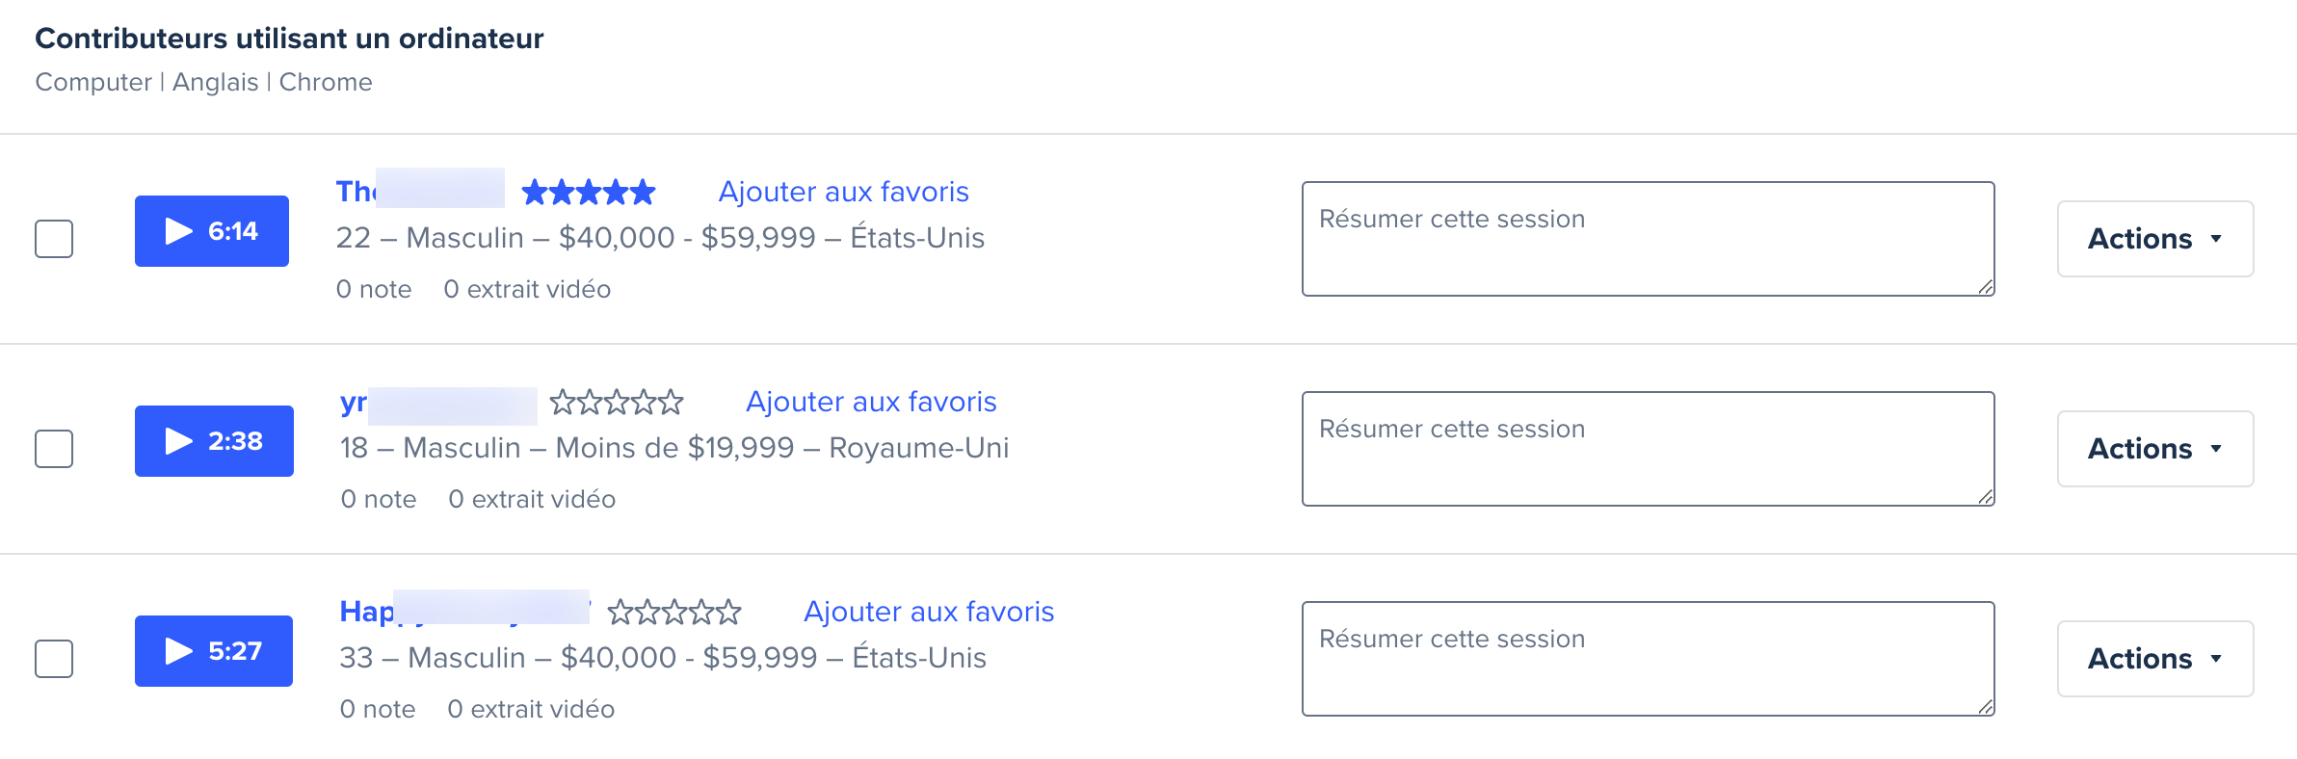Rate the 18-year-old UK contributor with stars
2297x759 pixels.
point(617,403)
